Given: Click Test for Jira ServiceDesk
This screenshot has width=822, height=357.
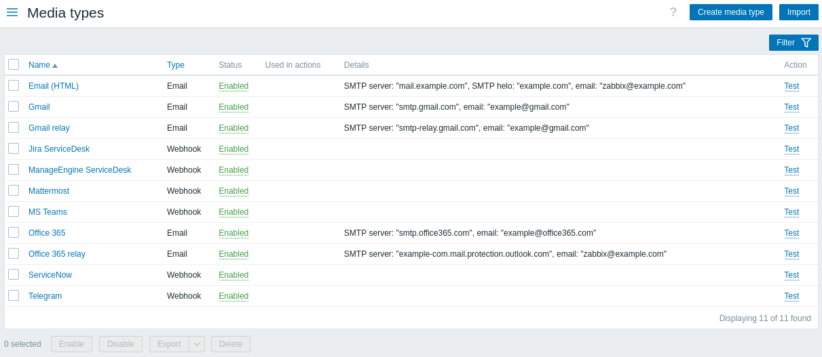Looking at the screenshot, I should click(x=791, y=149).
